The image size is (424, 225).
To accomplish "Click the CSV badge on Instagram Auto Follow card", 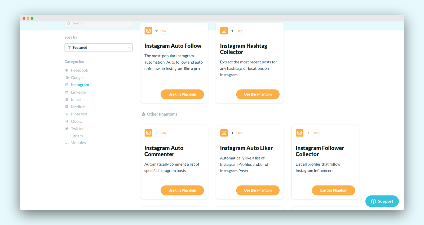I will [164, 31].
